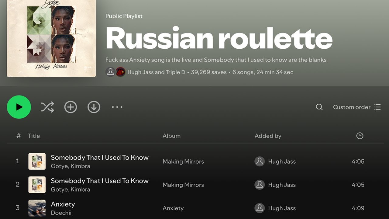Toggle shuffle for the playlist
This screenshot has height=219, width=389.
coord(47,107)
